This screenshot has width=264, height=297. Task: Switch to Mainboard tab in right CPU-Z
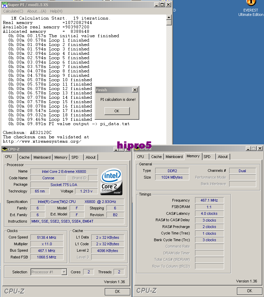[174, 157]
